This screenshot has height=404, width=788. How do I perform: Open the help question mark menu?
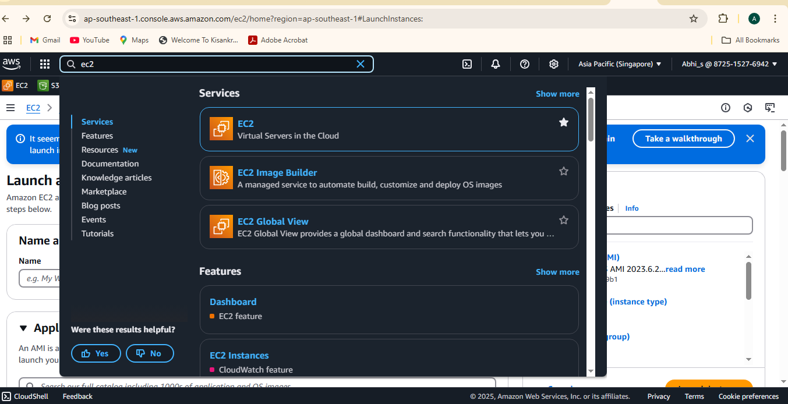(525, 64)
